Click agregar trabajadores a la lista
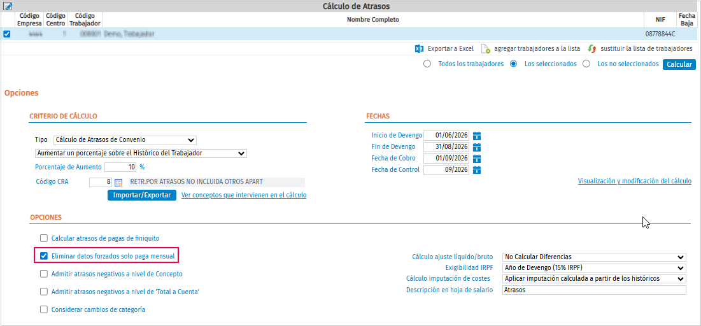 click(537, 49)
